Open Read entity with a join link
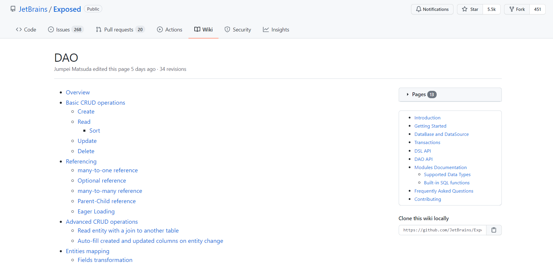This screenshot has height=269, width=553. click(x=128, y=230)
